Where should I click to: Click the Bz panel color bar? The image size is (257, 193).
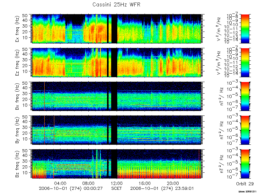[x=245, y=164]
